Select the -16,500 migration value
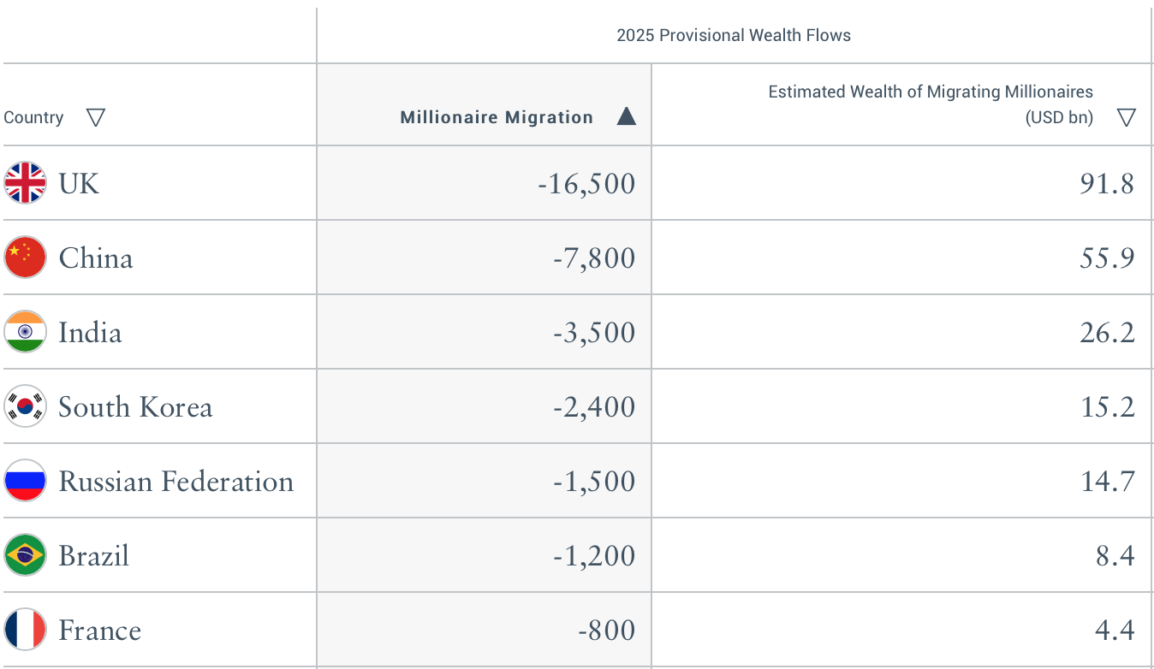Image resolution: width=1154 pixels, height=669 pixels. coord(586,184)
